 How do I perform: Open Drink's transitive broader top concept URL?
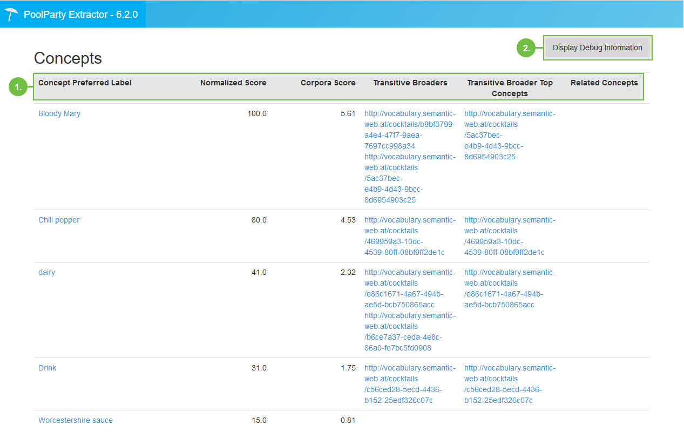(510, 384)
